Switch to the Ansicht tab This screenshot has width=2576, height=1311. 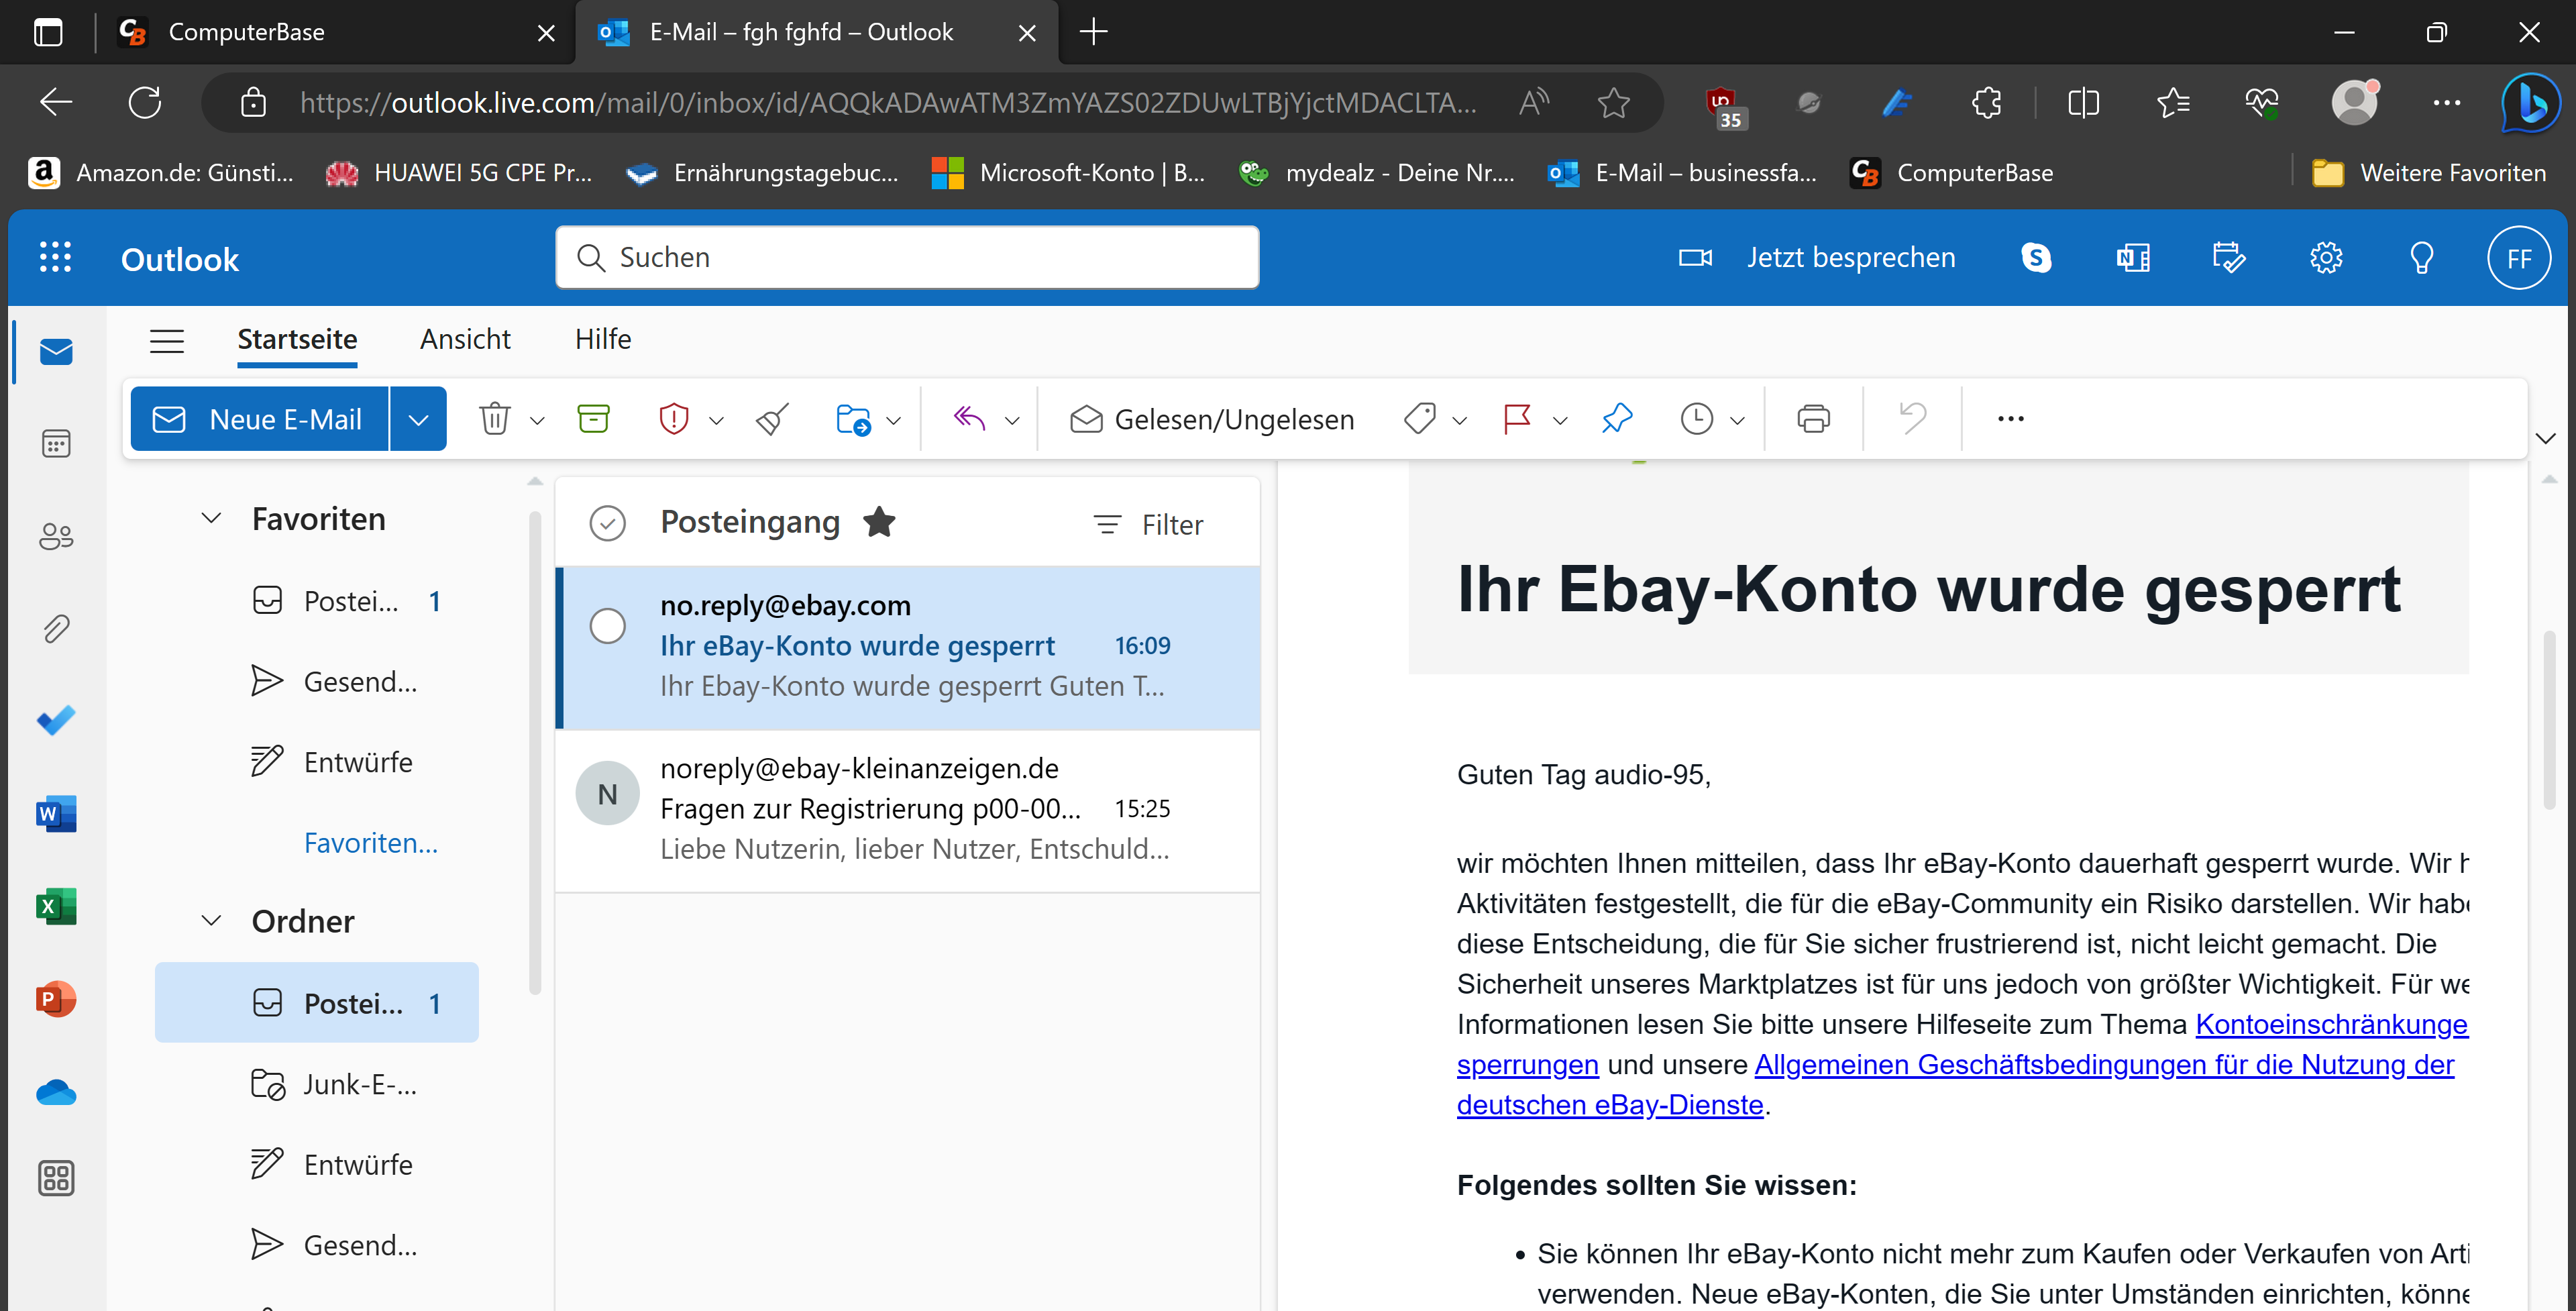[464, 339]
